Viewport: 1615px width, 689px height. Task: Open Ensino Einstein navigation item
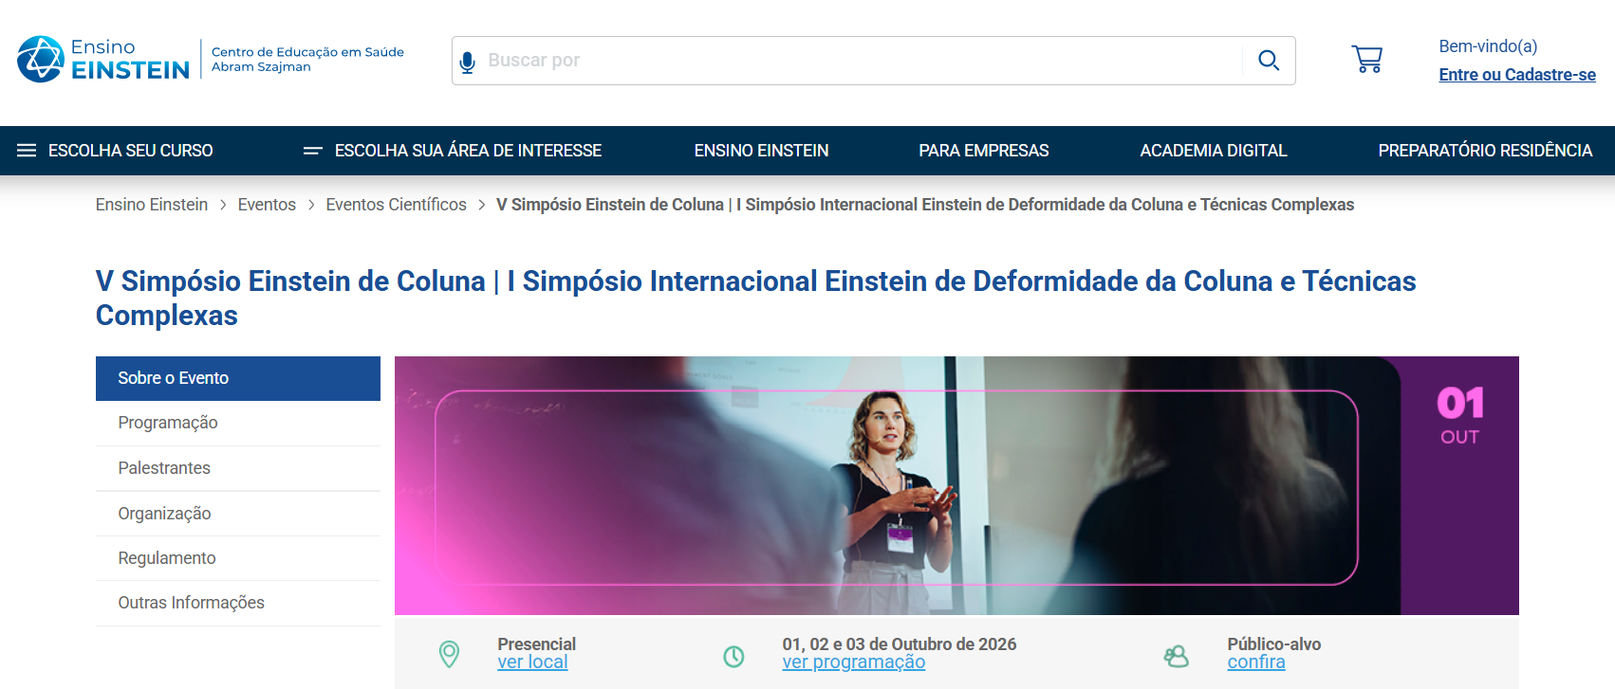pos(761,151)
